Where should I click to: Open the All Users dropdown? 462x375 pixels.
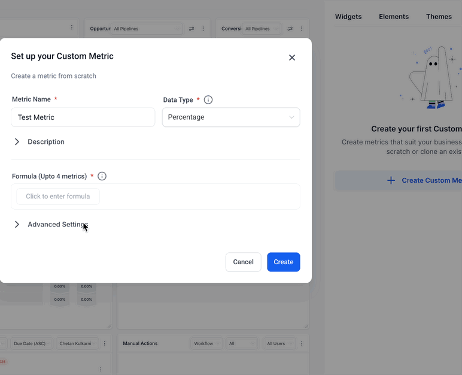[x=279, y=343]
